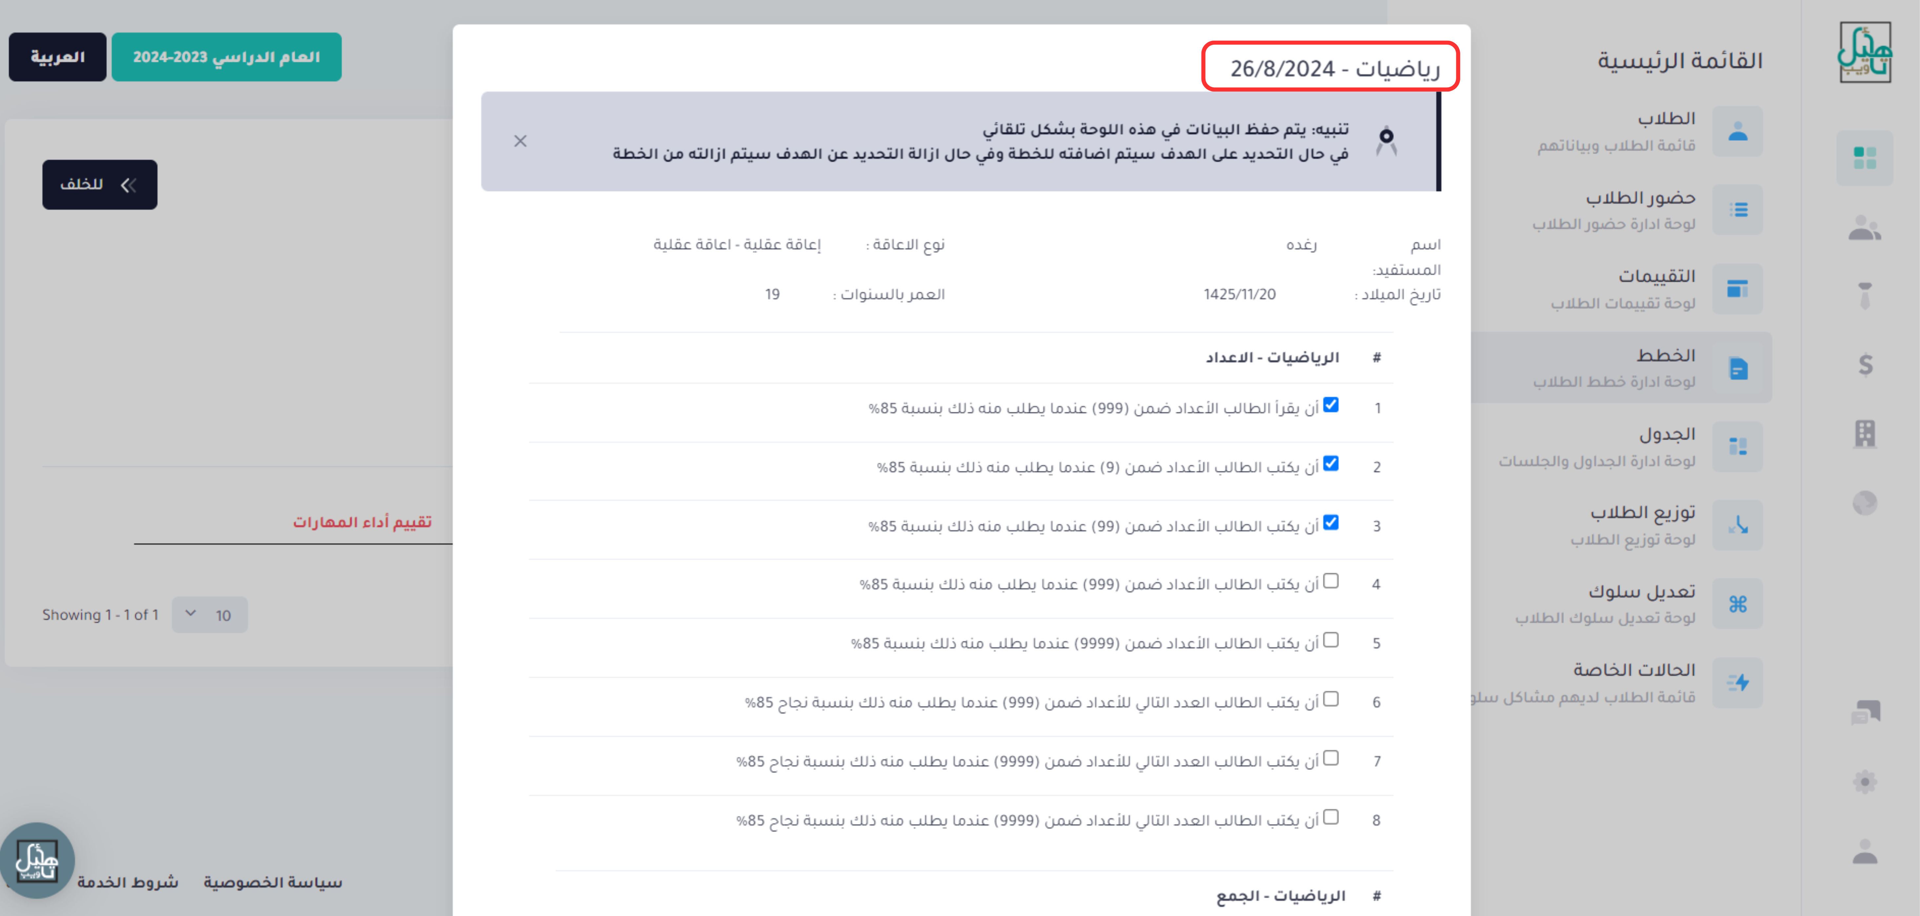Viewport: 1920px width, 916px height.
Task: Click the الرياضيات - الجمع section header
Action: [x=1281, y=896]
